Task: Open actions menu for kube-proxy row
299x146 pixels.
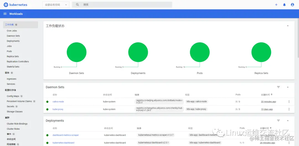Action: pos(289,109)
